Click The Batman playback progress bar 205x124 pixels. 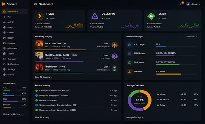tap(77, 73)
